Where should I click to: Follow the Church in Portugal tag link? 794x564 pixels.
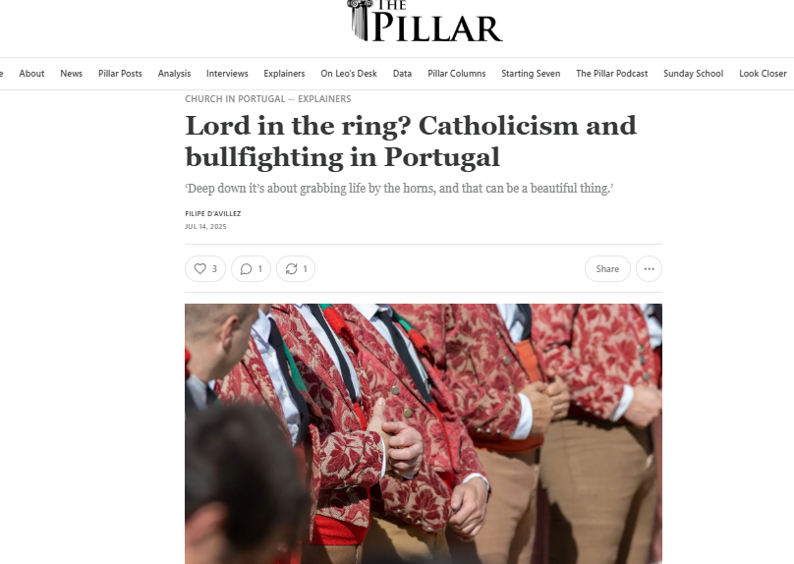click(x=235, y=98)
